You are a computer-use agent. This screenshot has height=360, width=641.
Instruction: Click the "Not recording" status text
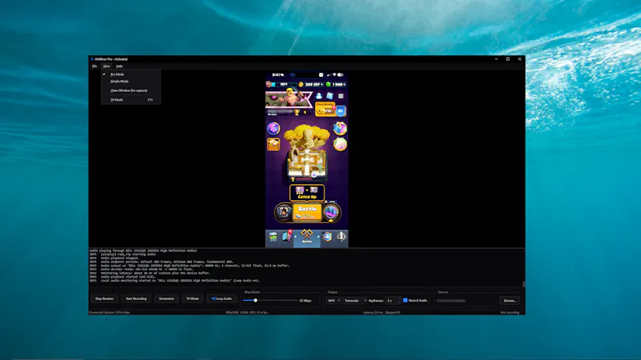click(510, 313)
